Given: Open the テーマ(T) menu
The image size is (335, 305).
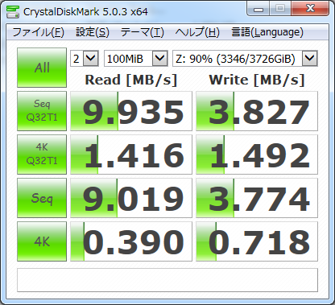Looking at the screenshot, I should tap(142, 32).
